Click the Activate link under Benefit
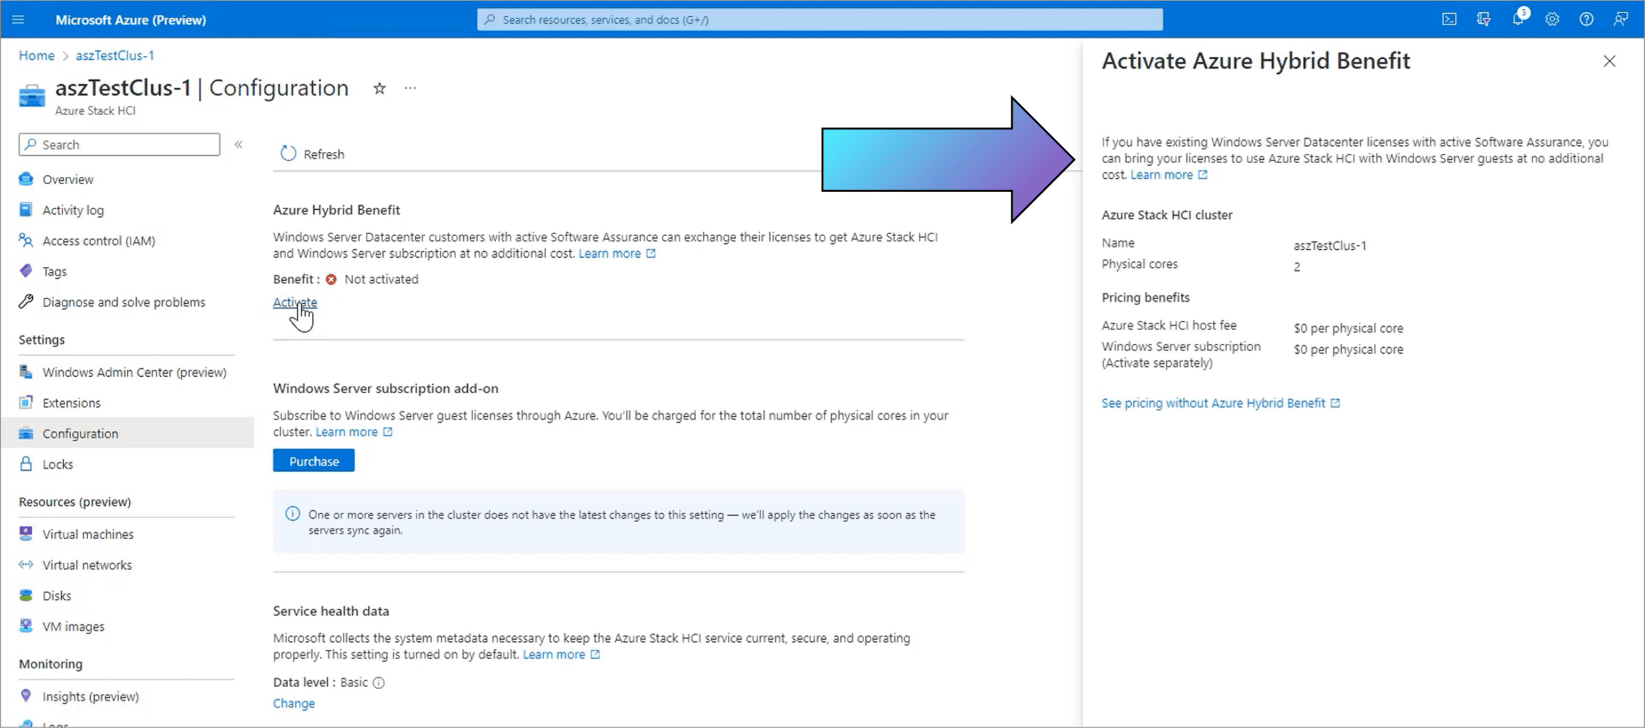 295,303
